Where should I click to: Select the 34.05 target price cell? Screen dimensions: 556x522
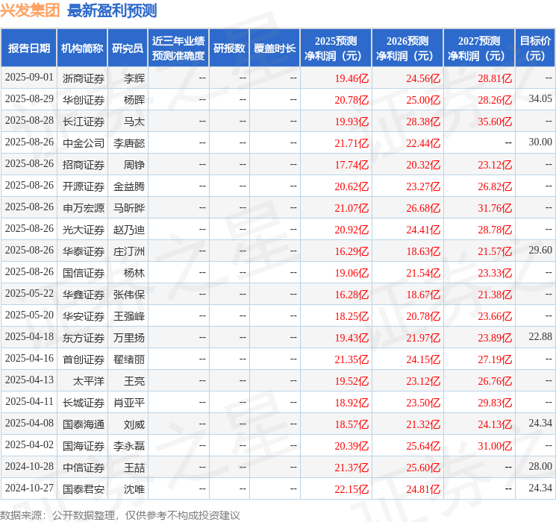tap(540, 99)
